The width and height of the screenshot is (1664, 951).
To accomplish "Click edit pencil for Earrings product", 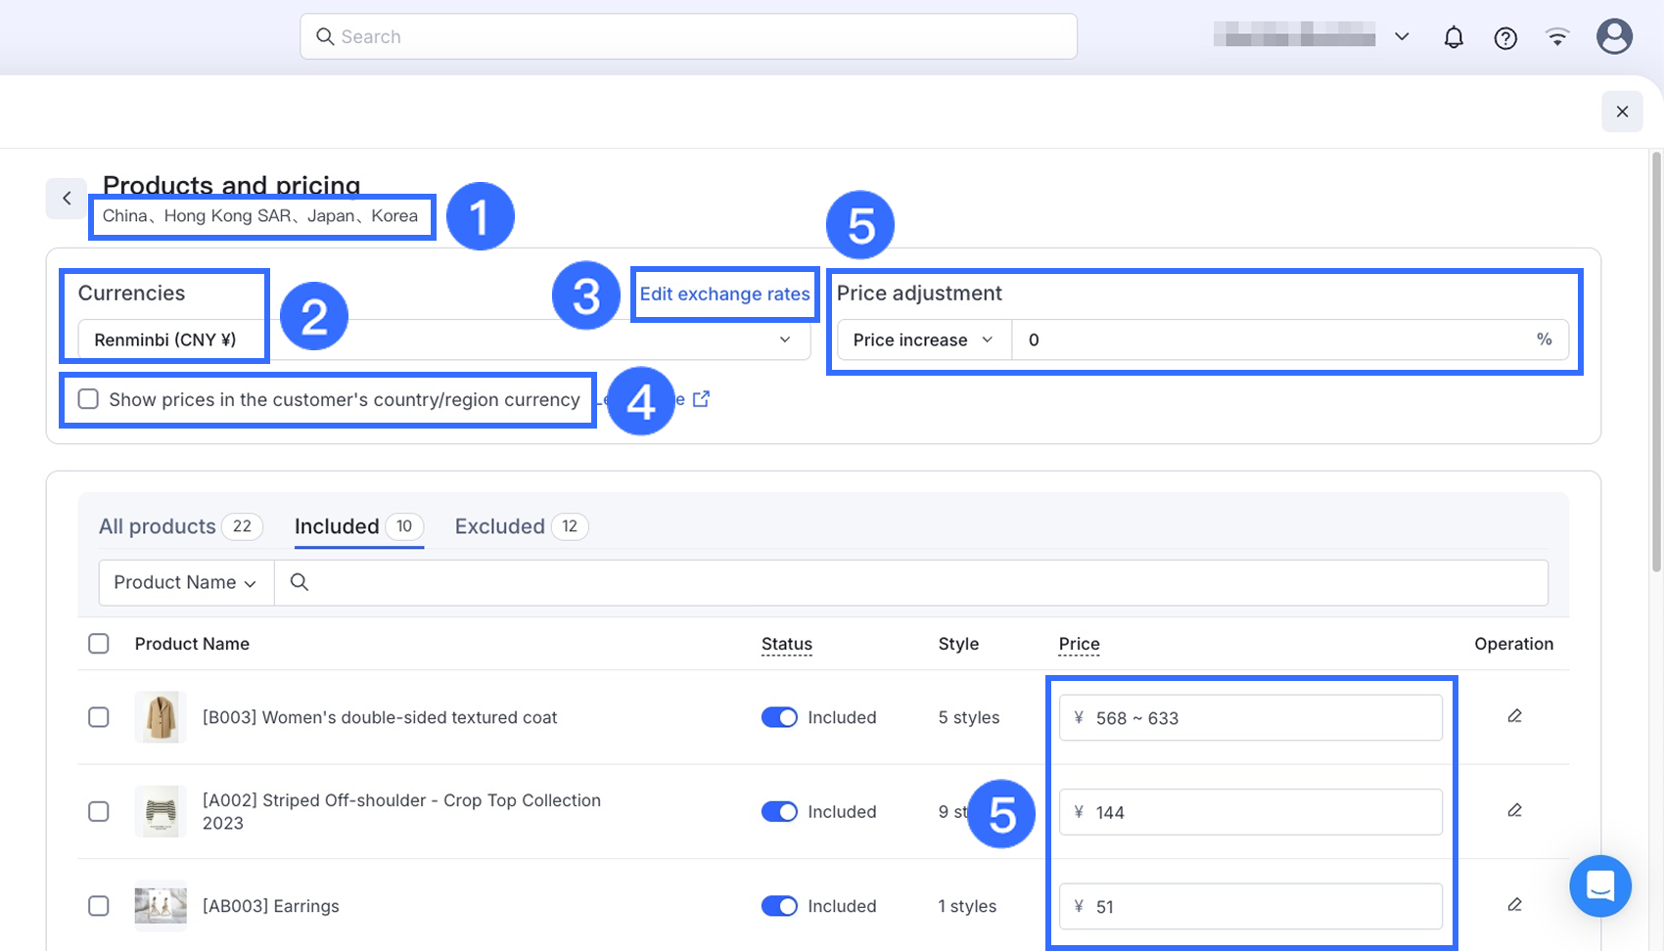I will click(1514, 905).
